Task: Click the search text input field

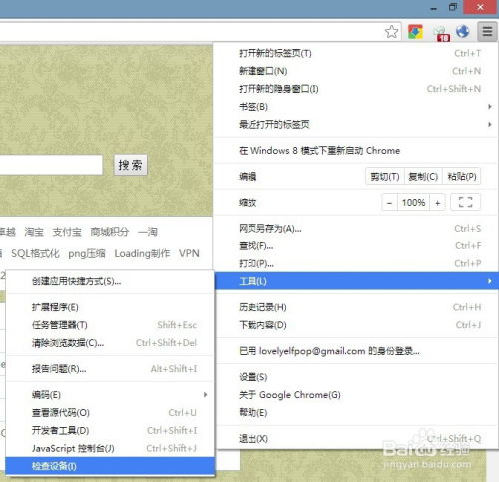Action: (x=51, y=165)
